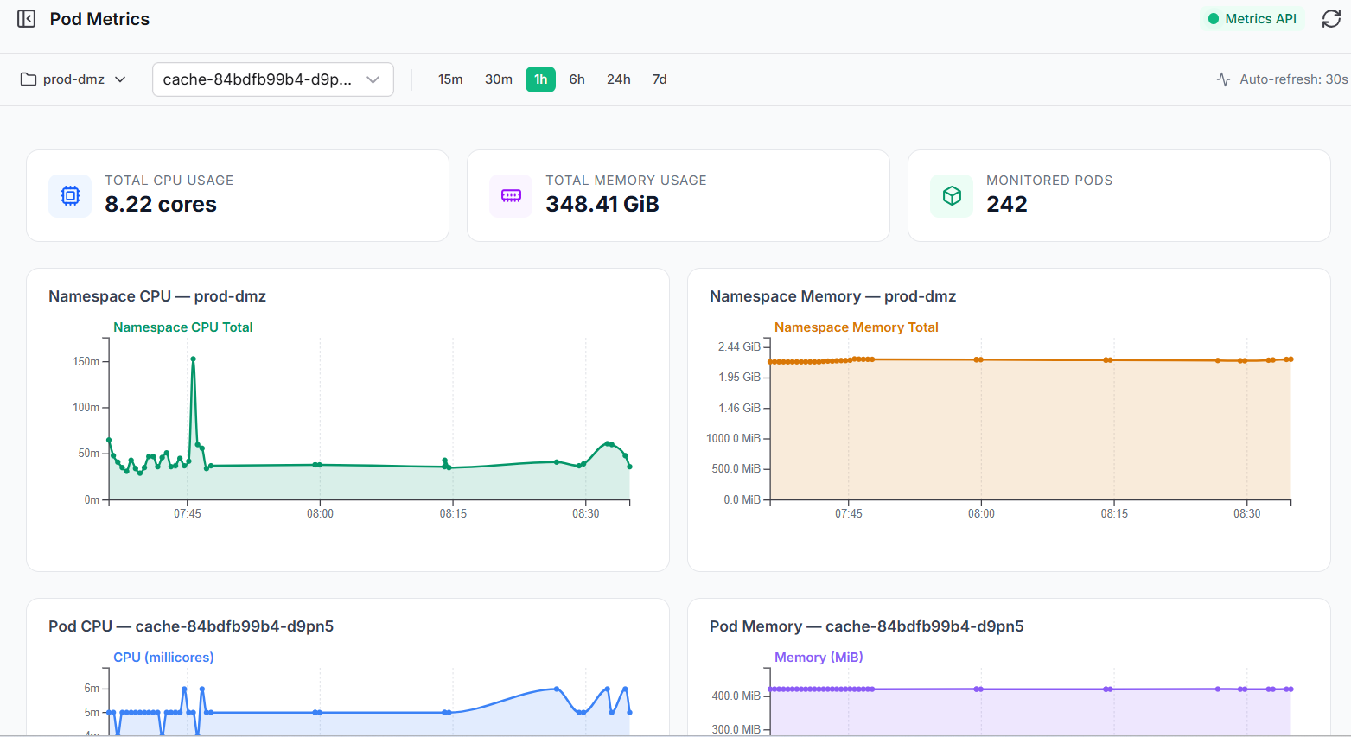Click the 1.95 GiB axis label

click(740, 378)
